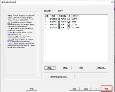Select the 繁殖状态 subject cell
115x92 pixels.
53,22
